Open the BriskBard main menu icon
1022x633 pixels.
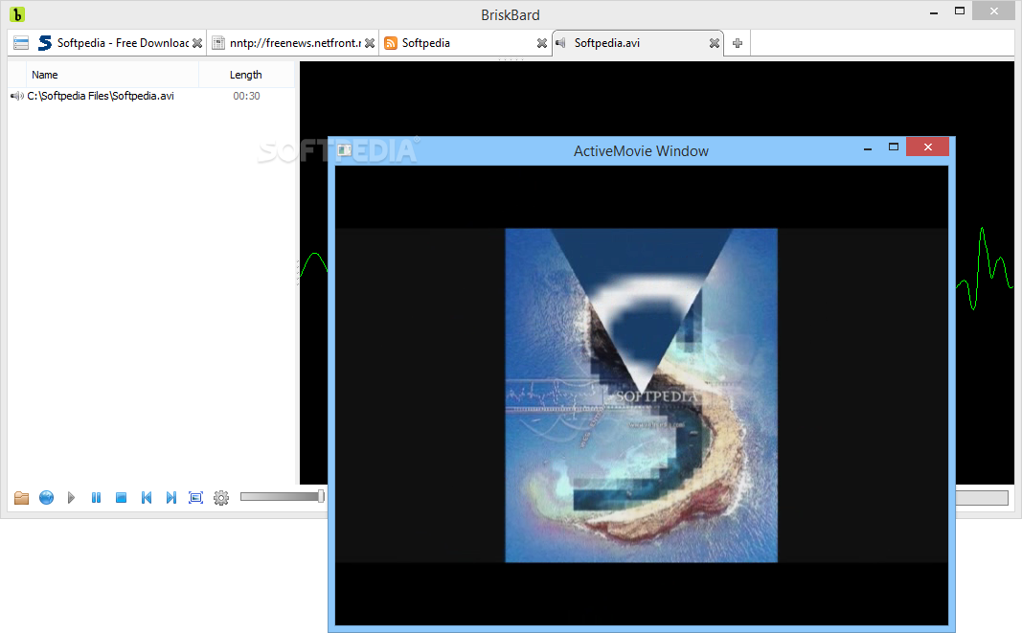click(21, 43)
